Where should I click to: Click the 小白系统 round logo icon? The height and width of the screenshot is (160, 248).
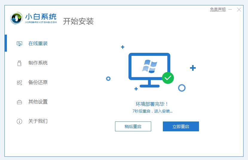16,18
